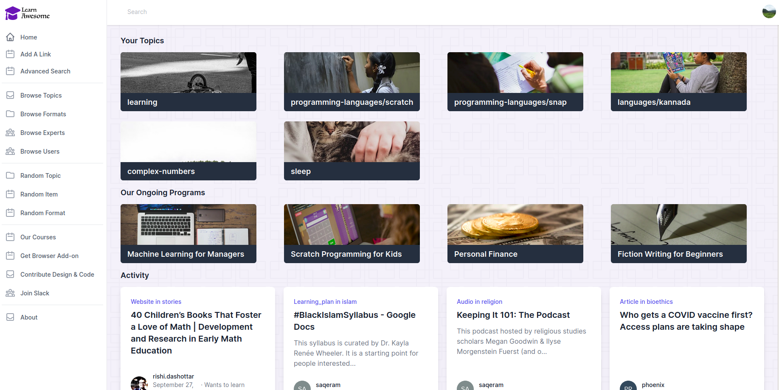Click 'Article in bioethics' link
Image resolution: width=779 pixels, height=390 pixels.
click(646, 302)
